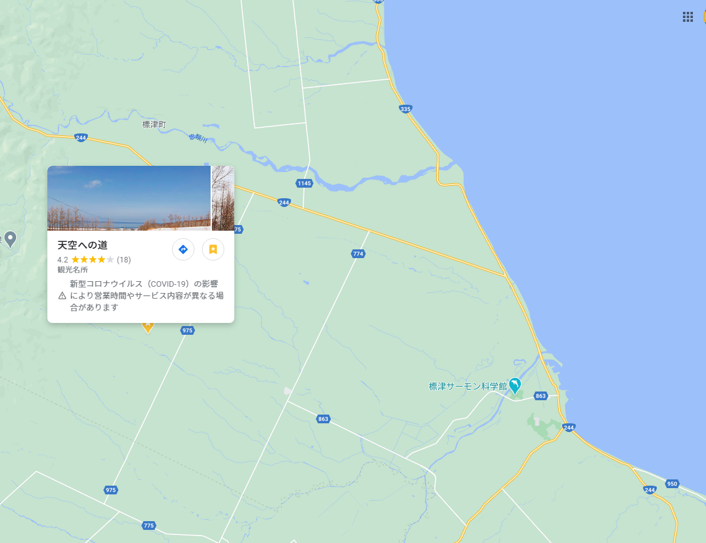Click route 335 shield on coast road

coord(405,108)
